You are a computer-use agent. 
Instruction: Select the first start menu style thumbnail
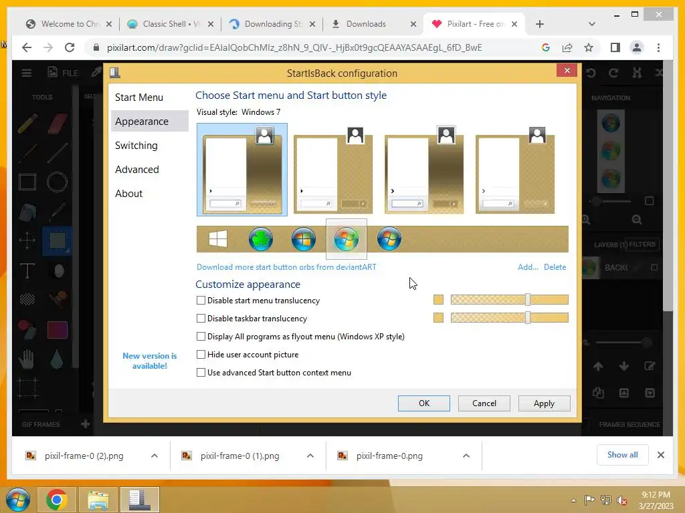242,169
